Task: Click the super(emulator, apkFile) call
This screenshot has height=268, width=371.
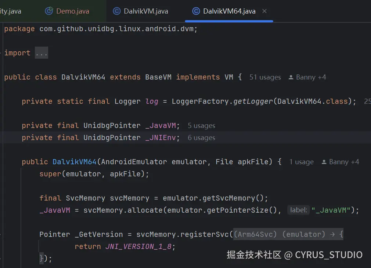Action: (x=94, y=174)
